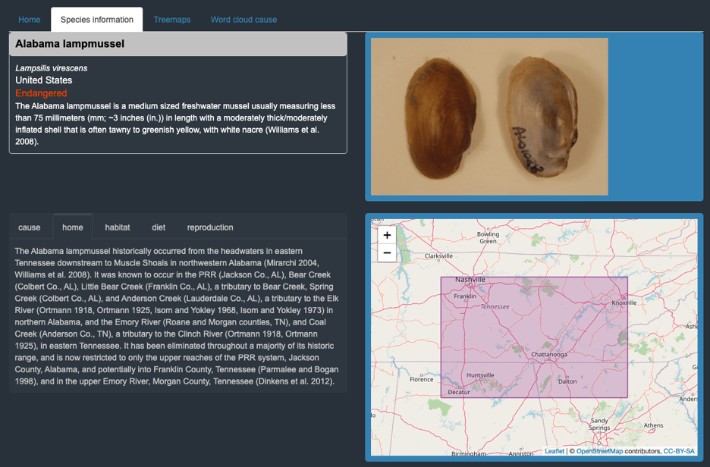Select the home sub-tab
The height and width of the screenshot is (467, 710).
72,227
